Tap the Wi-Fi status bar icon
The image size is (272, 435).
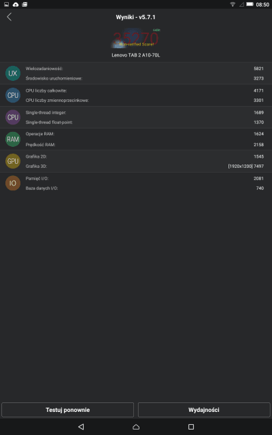point(233,5)
